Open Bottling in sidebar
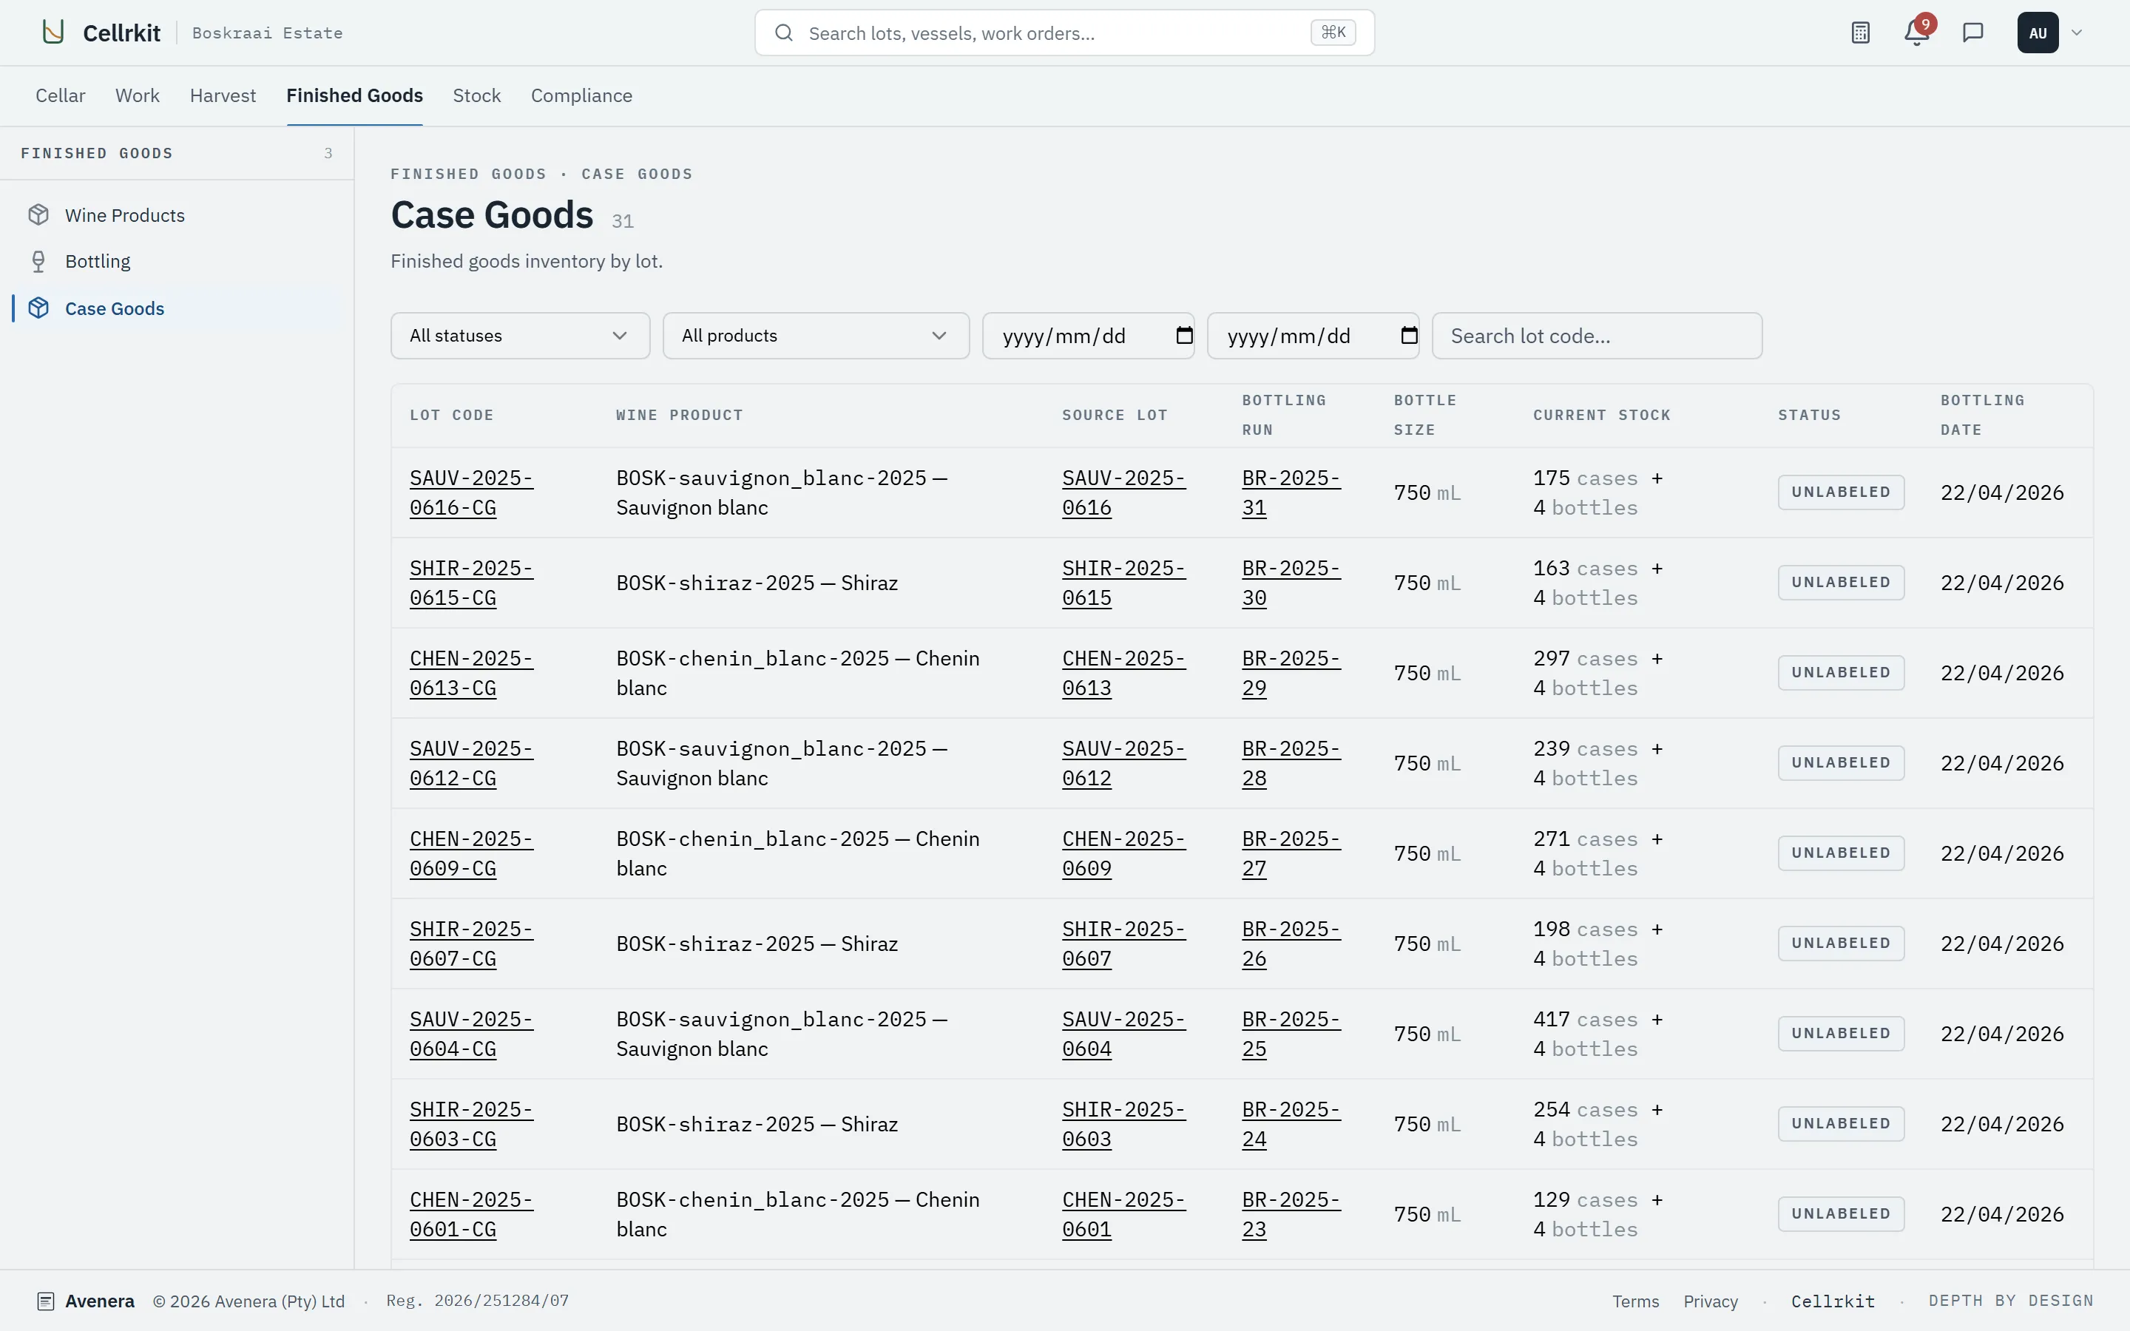 [177, 262]
